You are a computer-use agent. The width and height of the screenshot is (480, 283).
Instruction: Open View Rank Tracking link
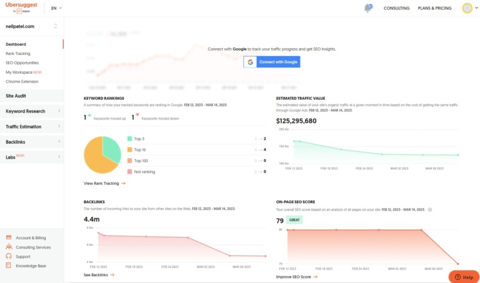[x=104, y=183]
